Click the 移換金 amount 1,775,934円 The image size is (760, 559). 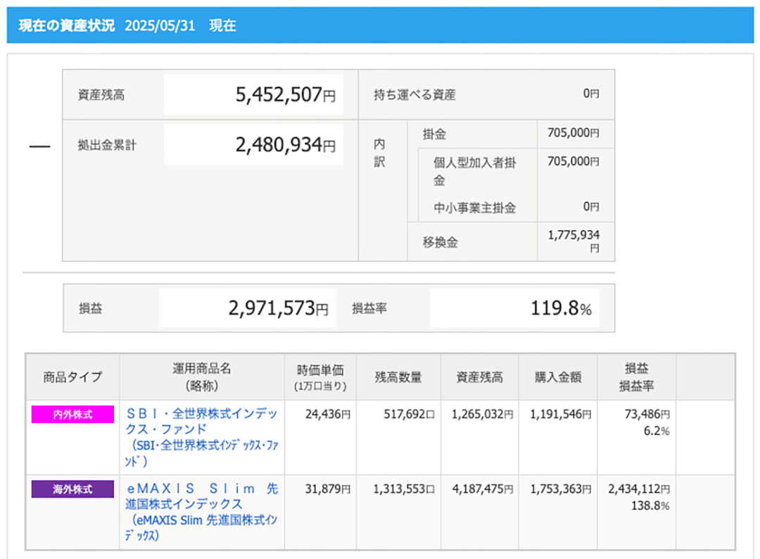(x=574, y=241)
